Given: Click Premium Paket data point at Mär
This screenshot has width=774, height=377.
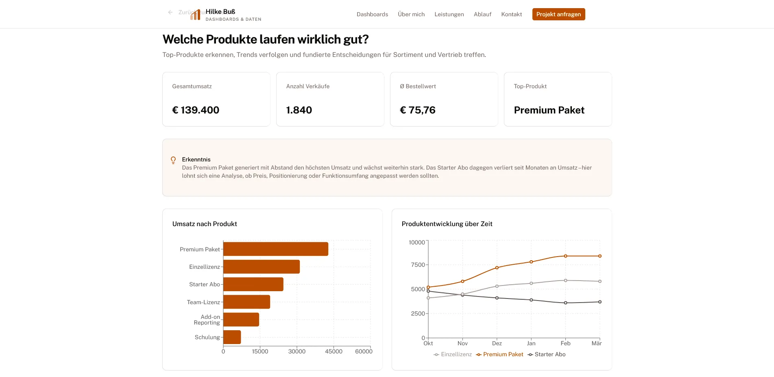Looking at the screenshot, I should (600, 256).
